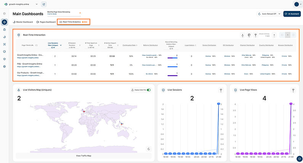
Task: Open the FAQ page URL link
Action: click(29, 67)
